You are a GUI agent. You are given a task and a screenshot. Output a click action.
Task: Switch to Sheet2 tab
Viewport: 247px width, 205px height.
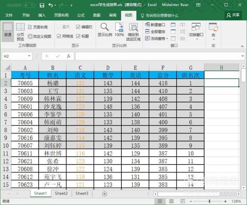coord(61,194)
